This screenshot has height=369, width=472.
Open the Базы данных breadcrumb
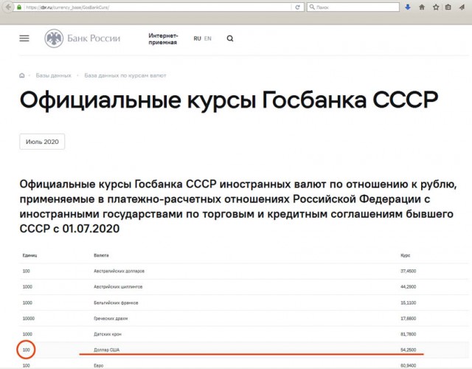[54, 75]
